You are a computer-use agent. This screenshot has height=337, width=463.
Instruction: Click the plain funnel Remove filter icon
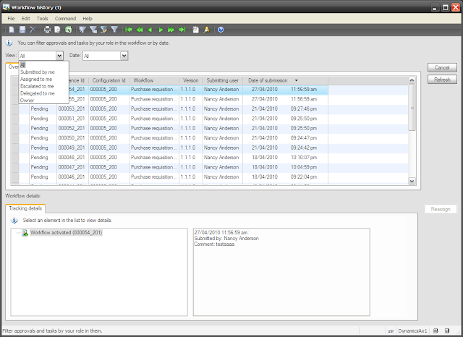(x=114, y=30)
